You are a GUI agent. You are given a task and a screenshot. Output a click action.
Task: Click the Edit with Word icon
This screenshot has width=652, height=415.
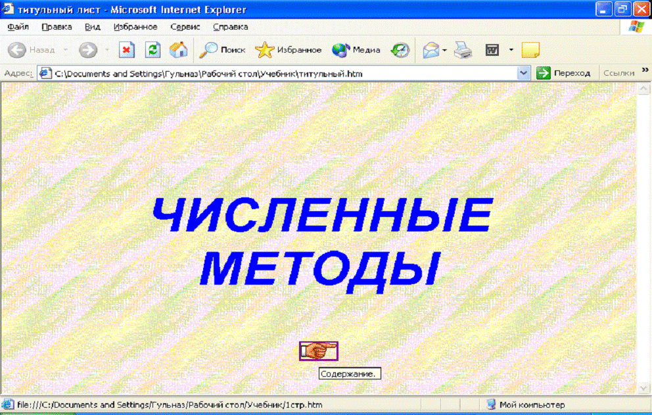click(x=492, y=50)
